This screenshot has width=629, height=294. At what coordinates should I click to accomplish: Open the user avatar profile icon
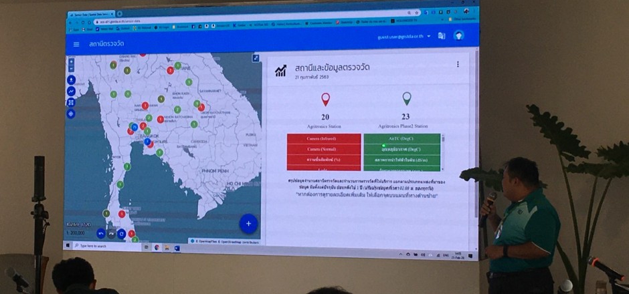pyautogui.click(x=459, y=35)
